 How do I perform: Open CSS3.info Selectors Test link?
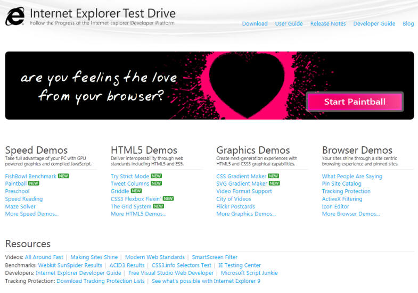pyautogui.click(x=181, y=265)
